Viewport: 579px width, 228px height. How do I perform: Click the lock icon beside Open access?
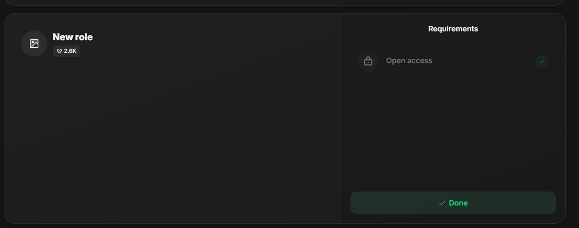tap(368, 61)
